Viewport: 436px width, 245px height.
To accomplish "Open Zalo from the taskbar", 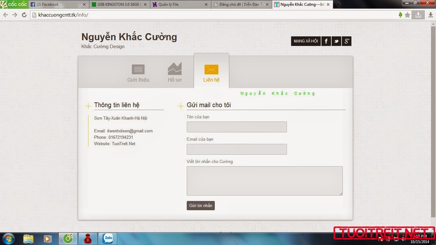I will (x=107, y=239).
